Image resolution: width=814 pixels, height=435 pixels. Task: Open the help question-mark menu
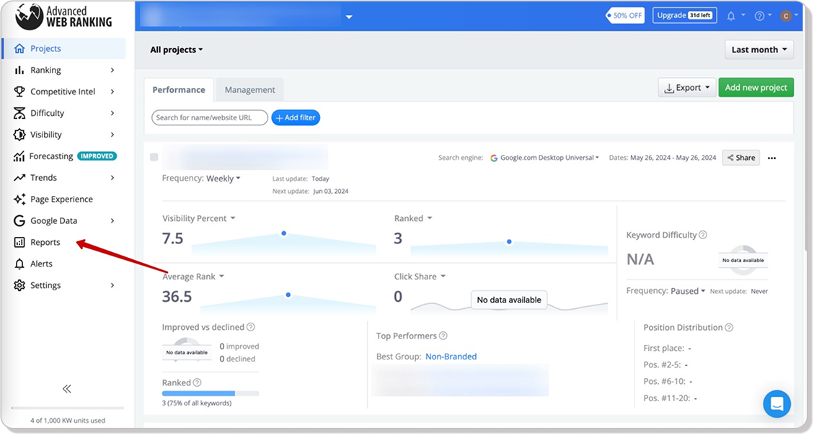[759, 16]
